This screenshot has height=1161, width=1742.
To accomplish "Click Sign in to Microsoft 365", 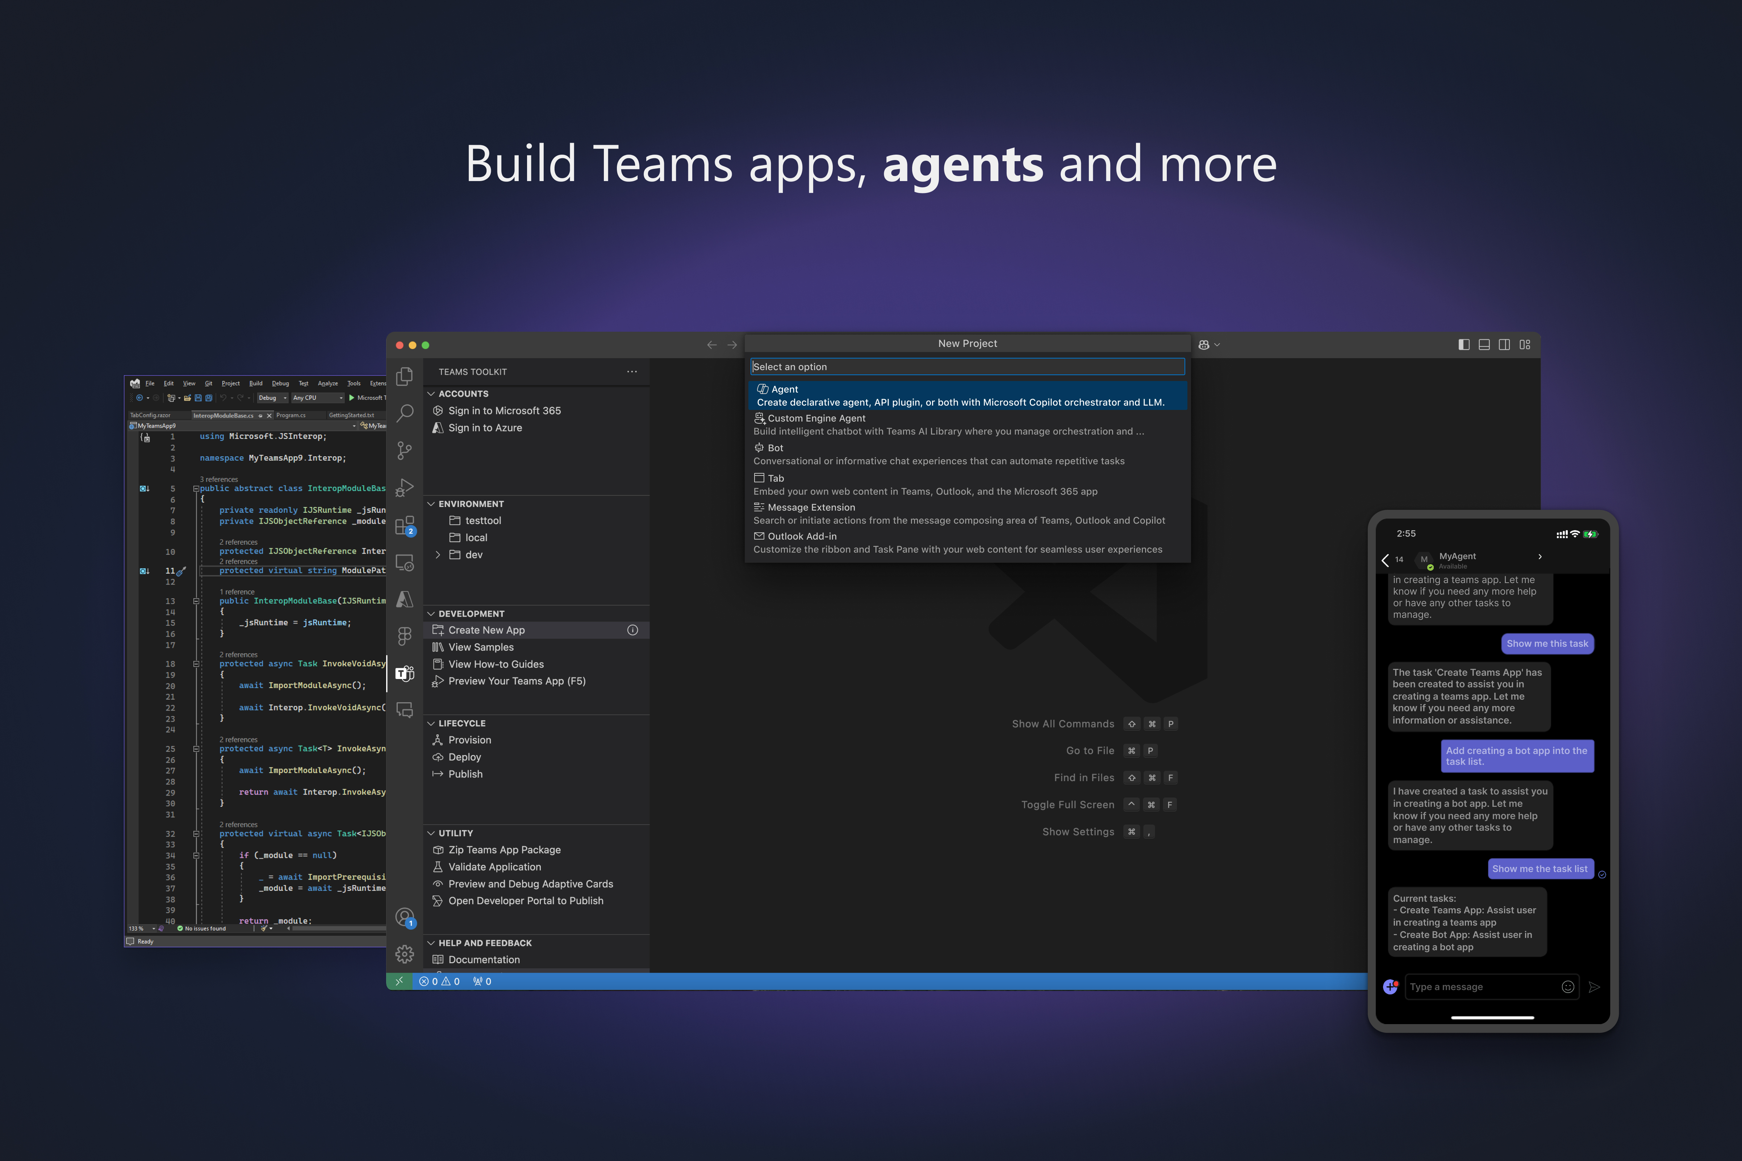I will click(x=504, y=411).
